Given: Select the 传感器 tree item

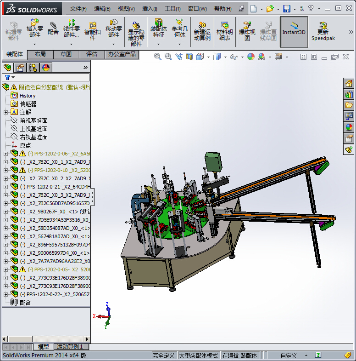Looking at the screenshot, I should pos(28,104).
